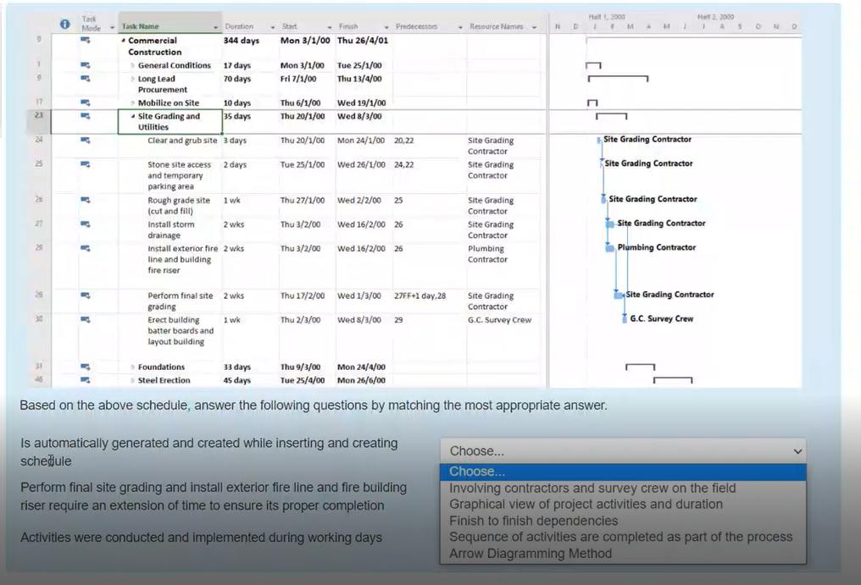Click task mode icon for Rough grade site row
Screen dimensions: 861x585
(86, 201)
